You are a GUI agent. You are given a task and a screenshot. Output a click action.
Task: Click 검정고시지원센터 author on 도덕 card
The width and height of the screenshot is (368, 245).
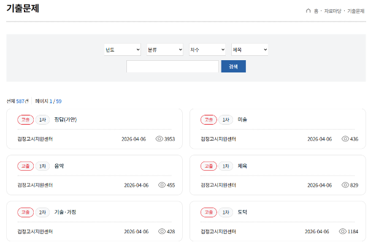click(218, 231)
